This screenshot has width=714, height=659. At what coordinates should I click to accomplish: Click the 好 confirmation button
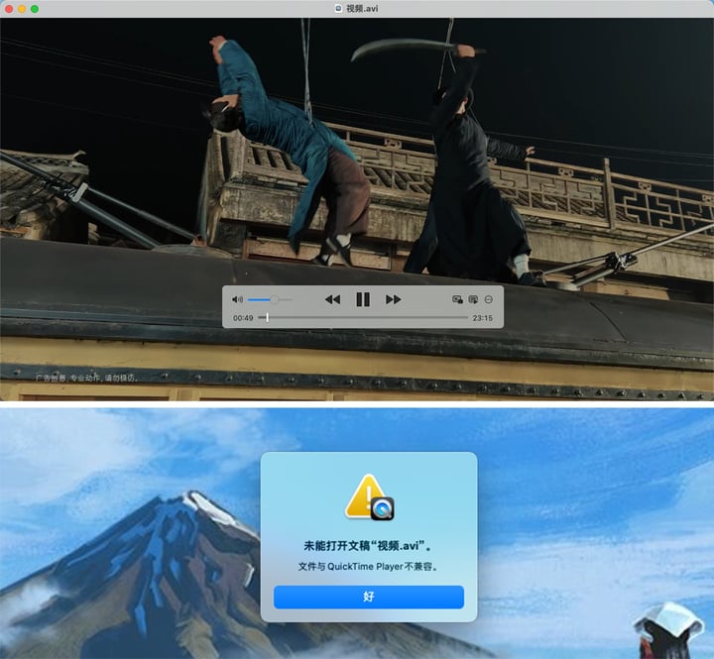369,597
